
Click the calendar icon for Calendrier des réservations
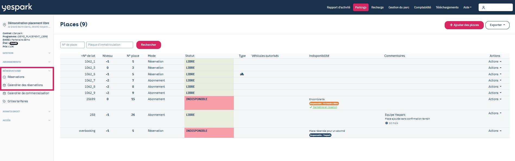pyautogui.click(x=4, y=85)
